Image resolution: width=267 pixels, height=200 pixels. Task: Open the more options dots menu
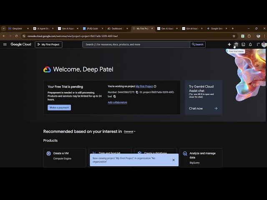[257, 45]
